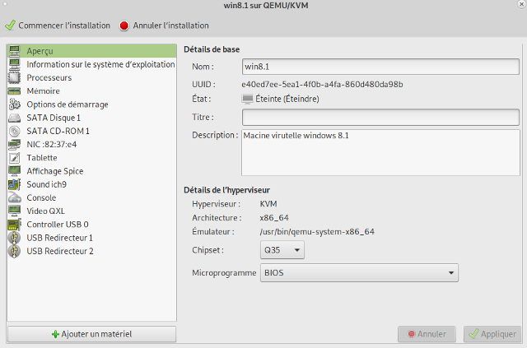Click the Description text area
The width and height of the screenshot is (527, 348).
tap(380, 152)
